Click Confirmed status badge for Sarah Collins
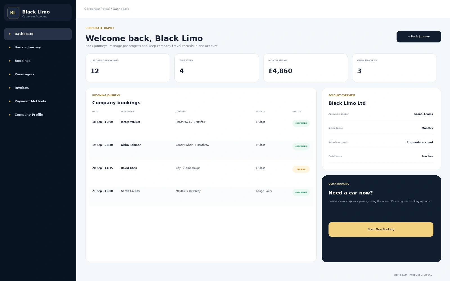The height and width of the screenshot is (281, 450). pyautogui.click(x=301, y=192)
